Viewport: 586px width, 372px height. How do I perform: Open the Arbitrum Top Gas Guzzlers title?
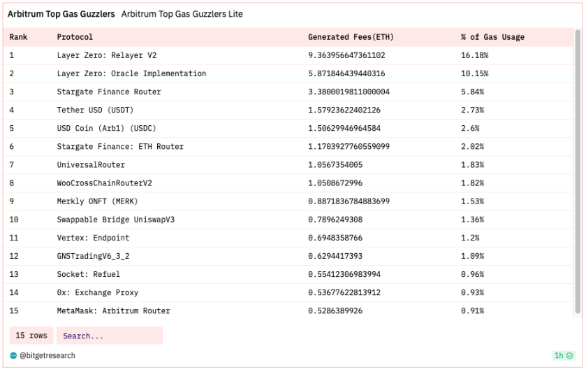point(61,14)
